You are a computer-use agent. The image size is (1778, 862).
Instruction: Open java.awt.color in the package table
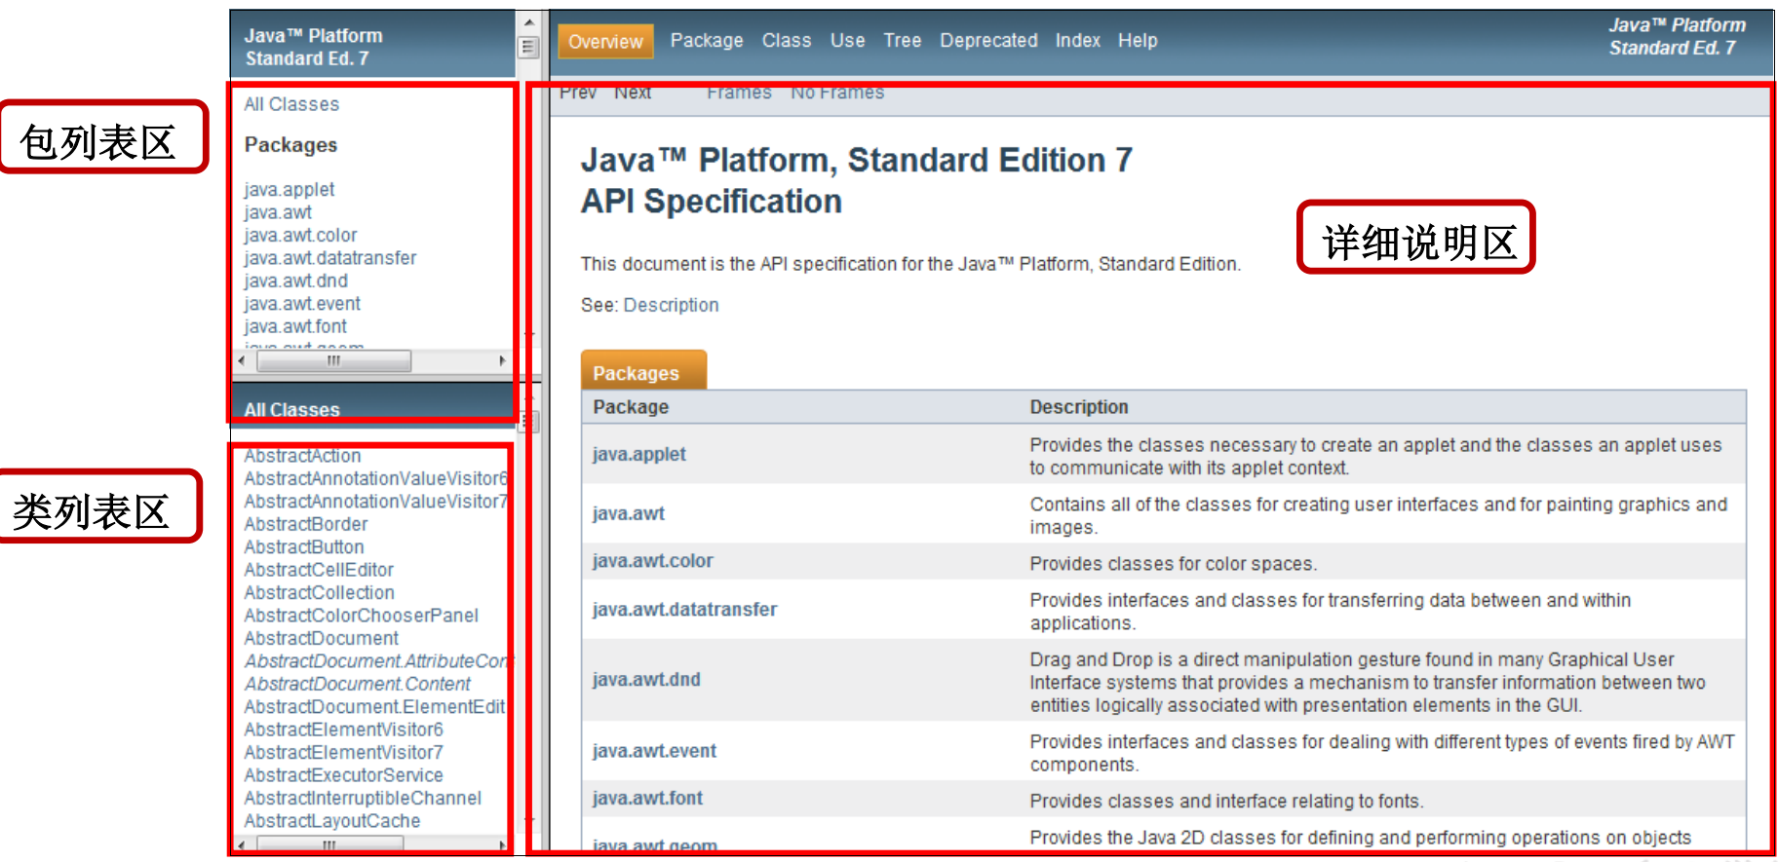(653, 562)
